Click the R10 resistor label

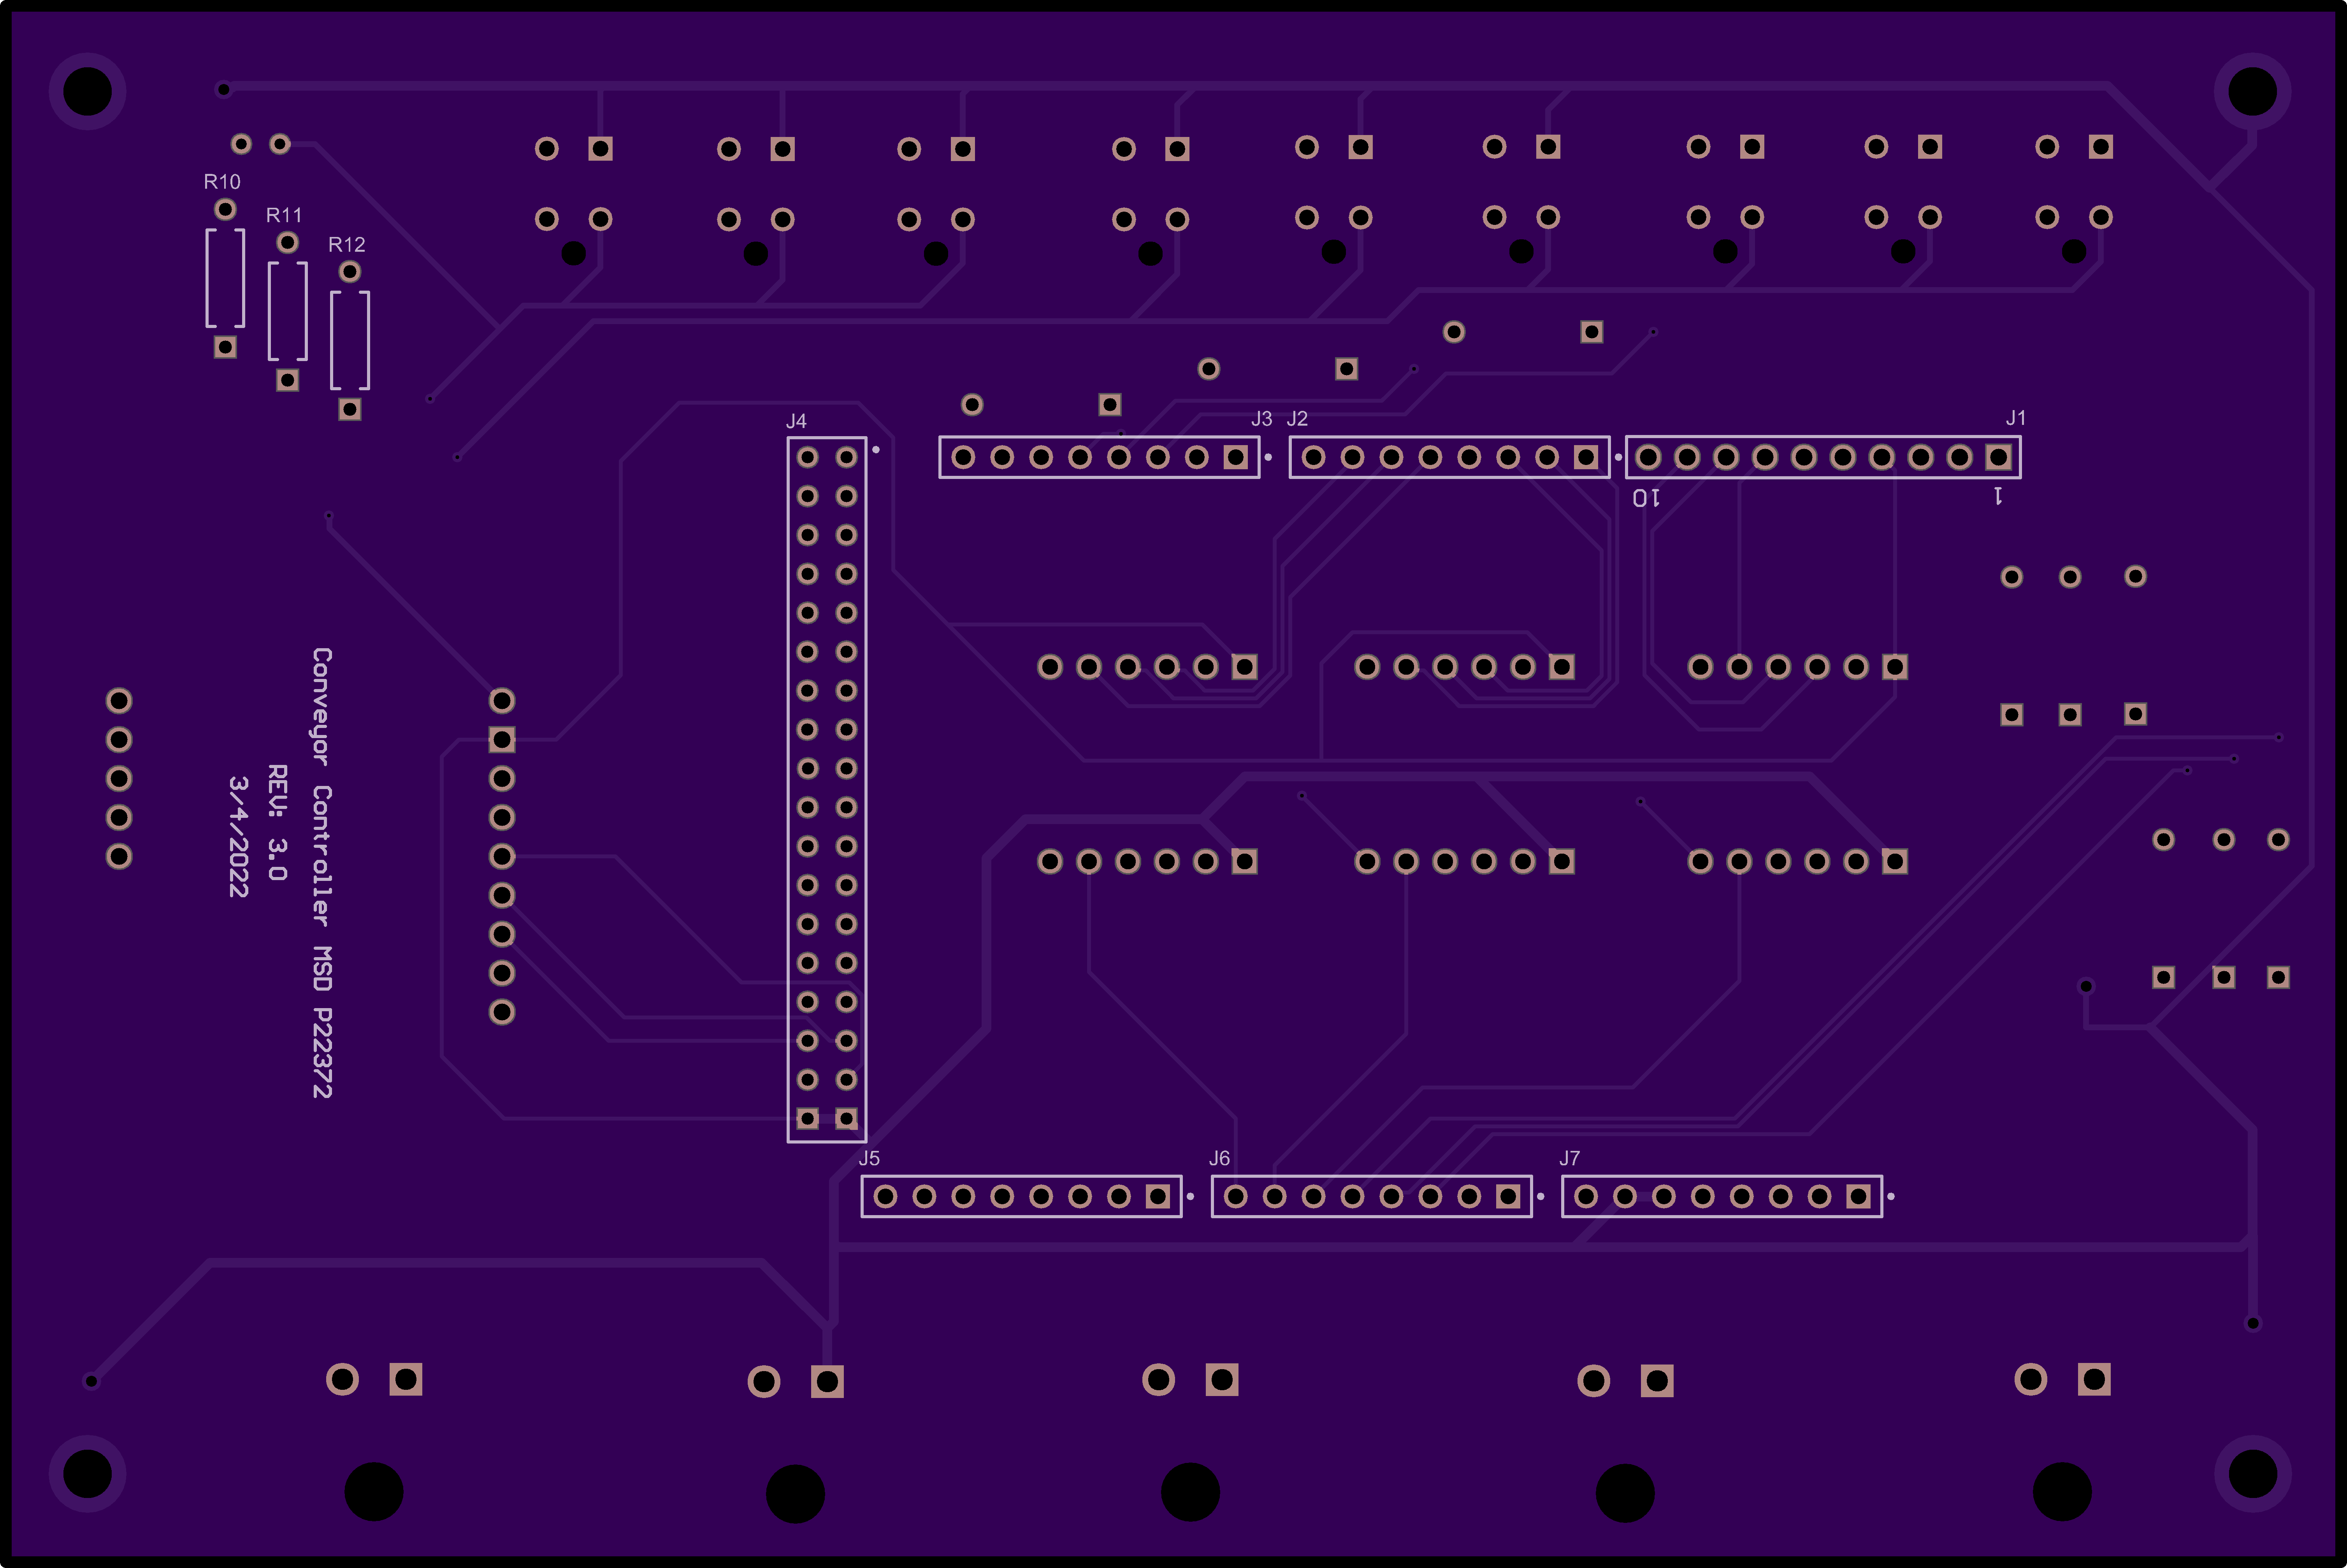pos(222,182)
